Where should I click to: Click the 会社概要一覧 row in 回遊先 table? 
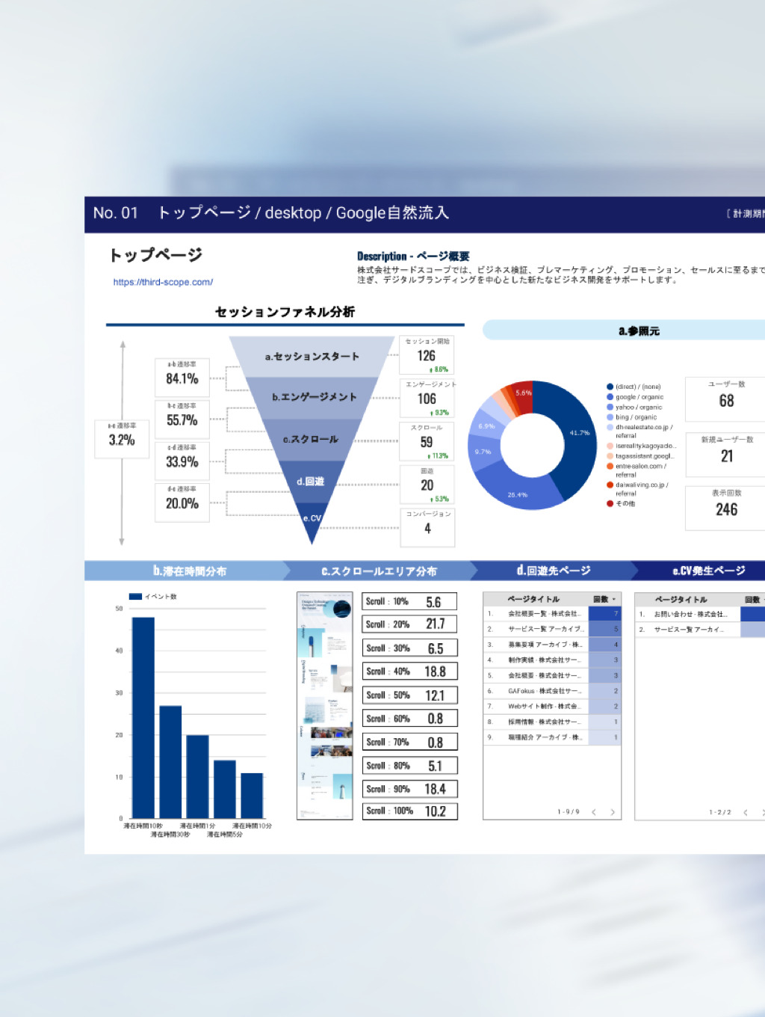543,614
